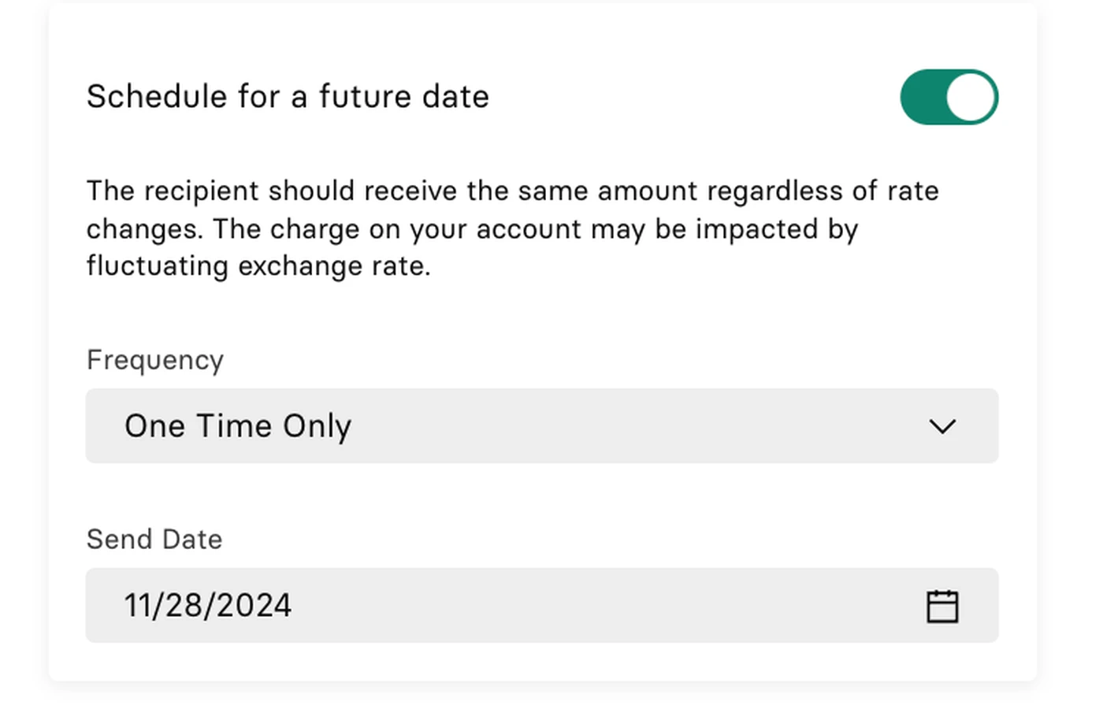Expand the Frequency dropdown
This screenshot has width=1103, height=709.
(x=542, y=425)
